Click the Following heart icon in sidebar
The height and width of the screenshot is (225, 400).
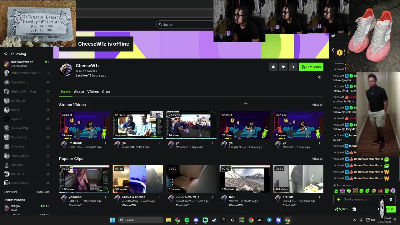pyautogui.click(x=6, y=54)
